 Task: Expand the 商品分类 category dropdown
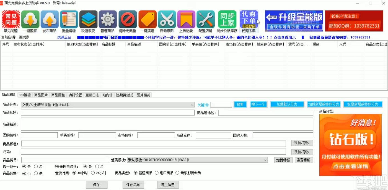(x=192, y=105)
